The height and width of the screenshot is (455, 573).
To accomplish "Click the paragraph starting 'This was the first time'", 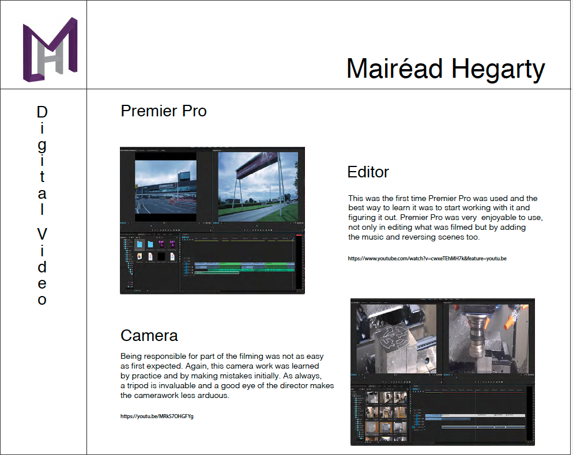I will click(446, 218).
